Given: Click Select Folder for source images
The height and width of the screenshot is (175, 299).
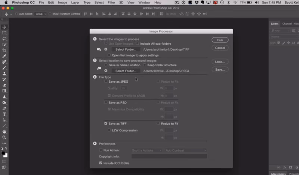Looking at the screenshot, I should pos(126,50).
